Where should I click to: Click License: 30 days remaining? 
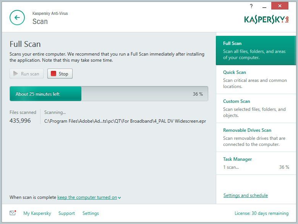pos(261,213)
